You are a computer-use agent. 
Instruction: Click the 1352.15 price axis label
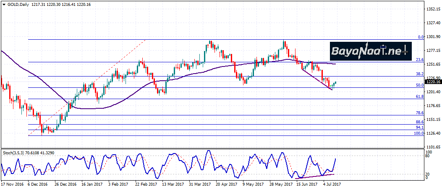[x=432, y=9]
